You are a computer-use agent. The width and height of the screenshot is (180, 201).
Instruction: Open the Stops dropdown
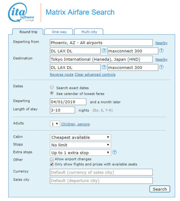point(80,145)
